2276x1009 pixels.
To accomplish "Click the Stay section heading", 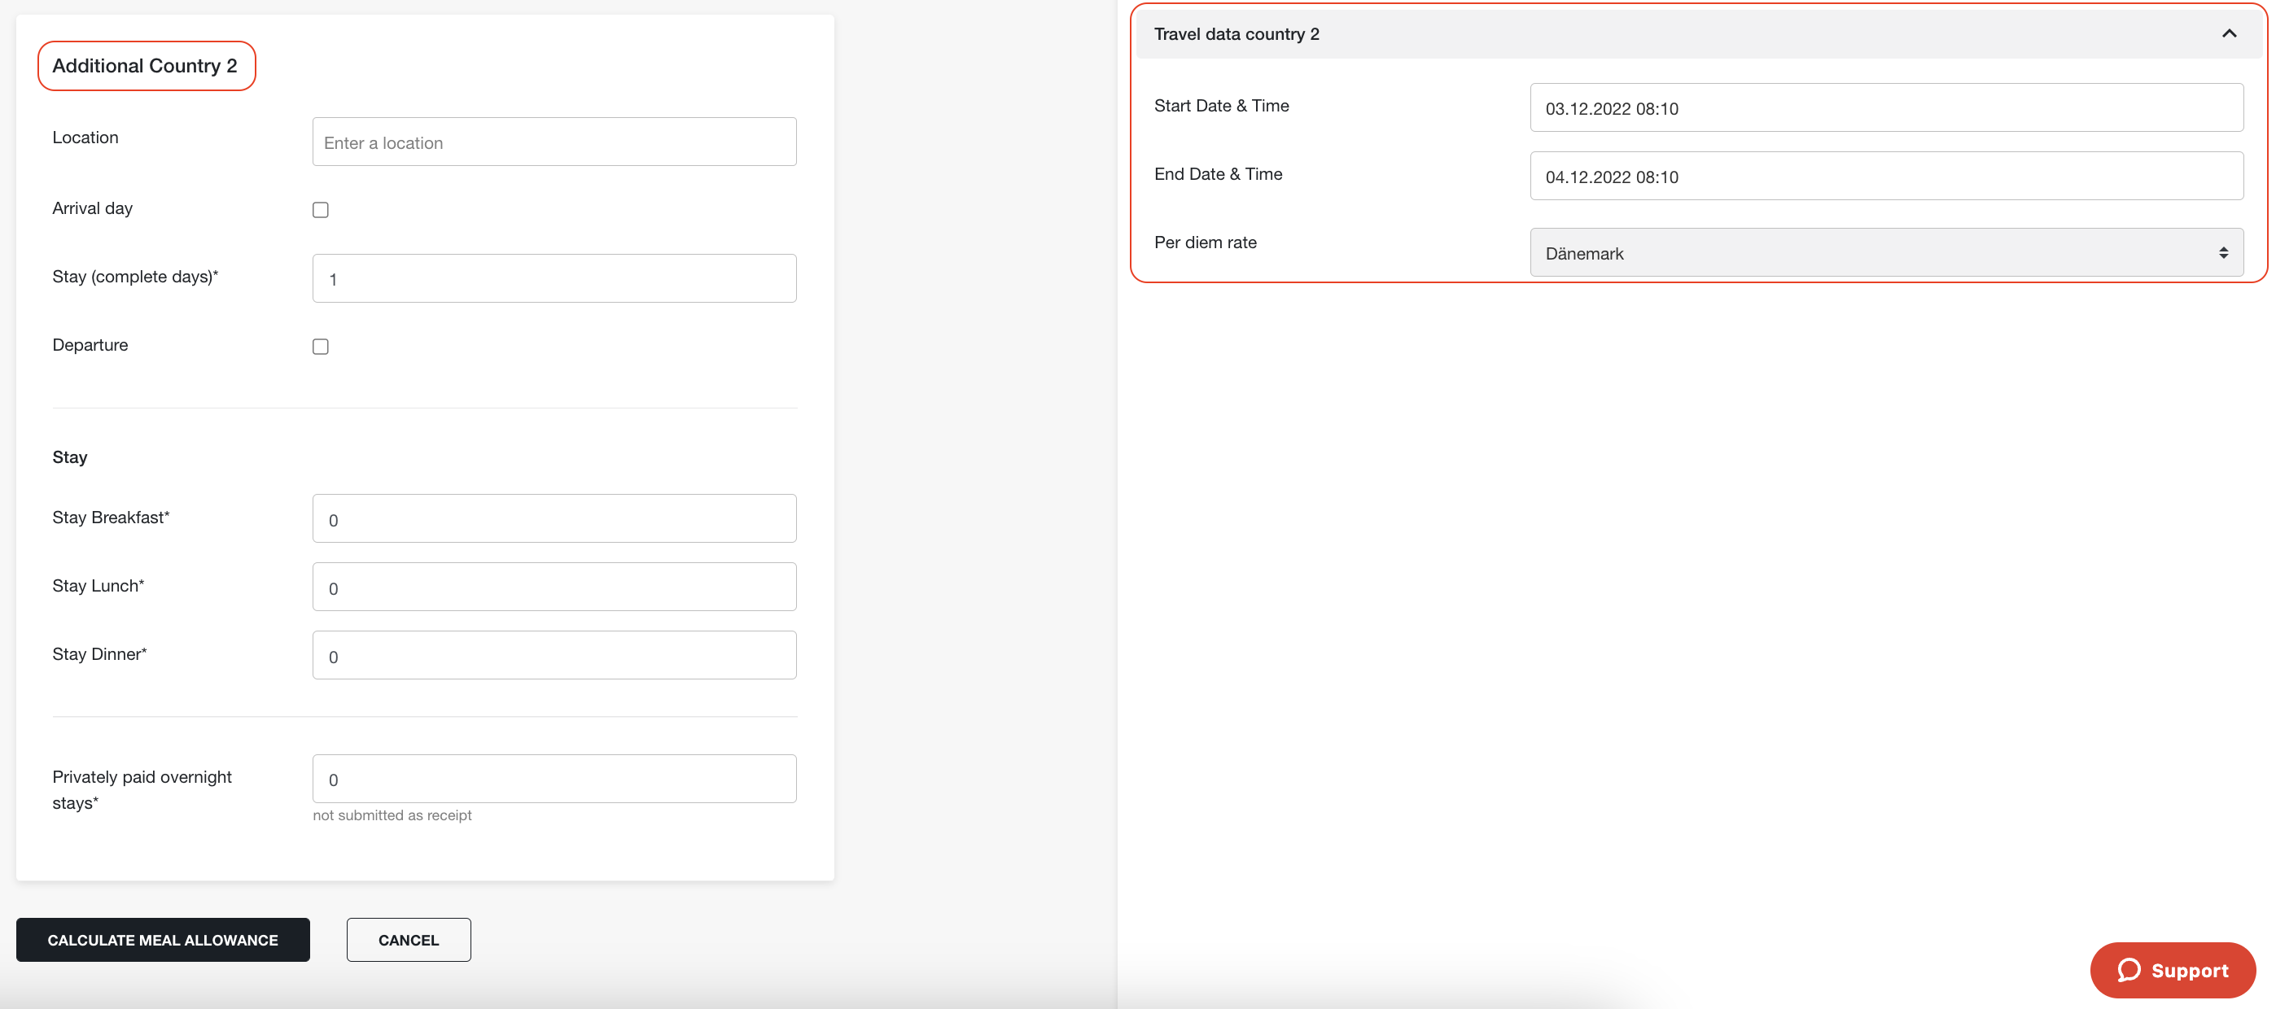I will (70, 456).
